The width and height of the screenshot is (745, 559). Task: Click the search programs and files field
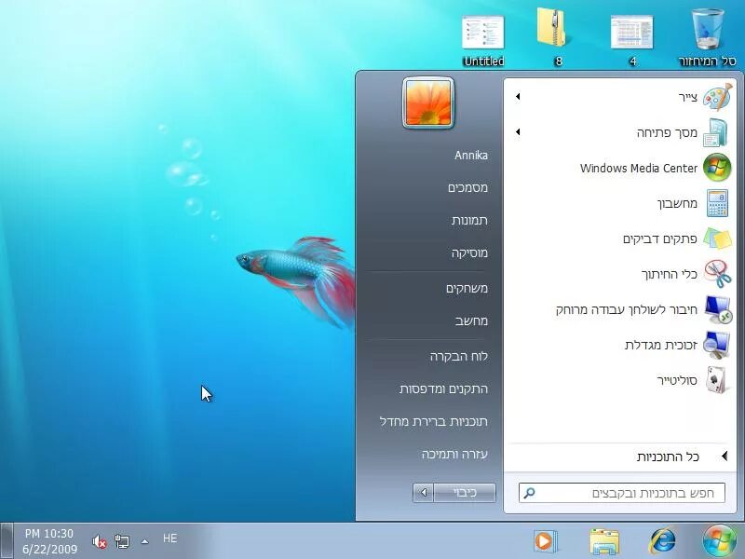[622, 493]
